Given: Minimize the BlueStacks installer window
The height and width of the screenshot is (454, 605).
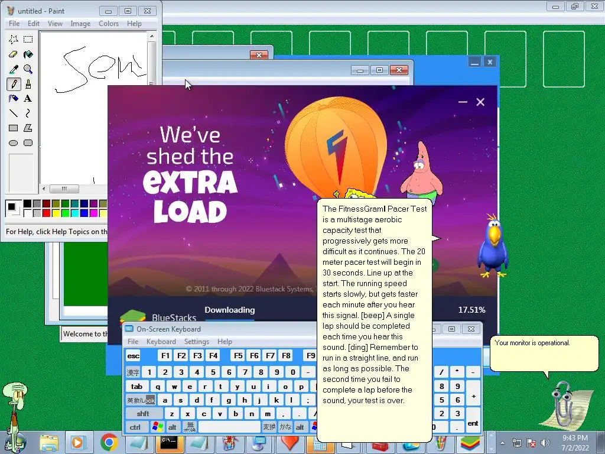Looking at the screenshot, I should (x=463, y=102).
